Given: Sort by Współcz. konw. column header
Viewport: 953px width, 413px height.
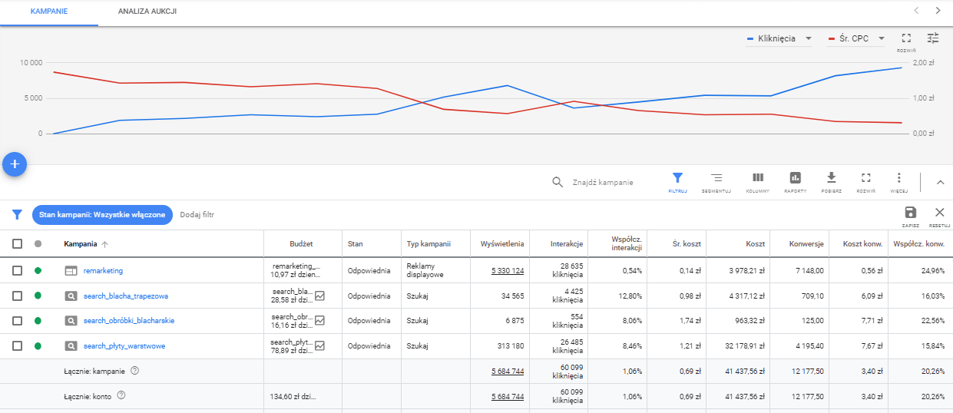Looking at the screenshot, I should click(919, 244).
